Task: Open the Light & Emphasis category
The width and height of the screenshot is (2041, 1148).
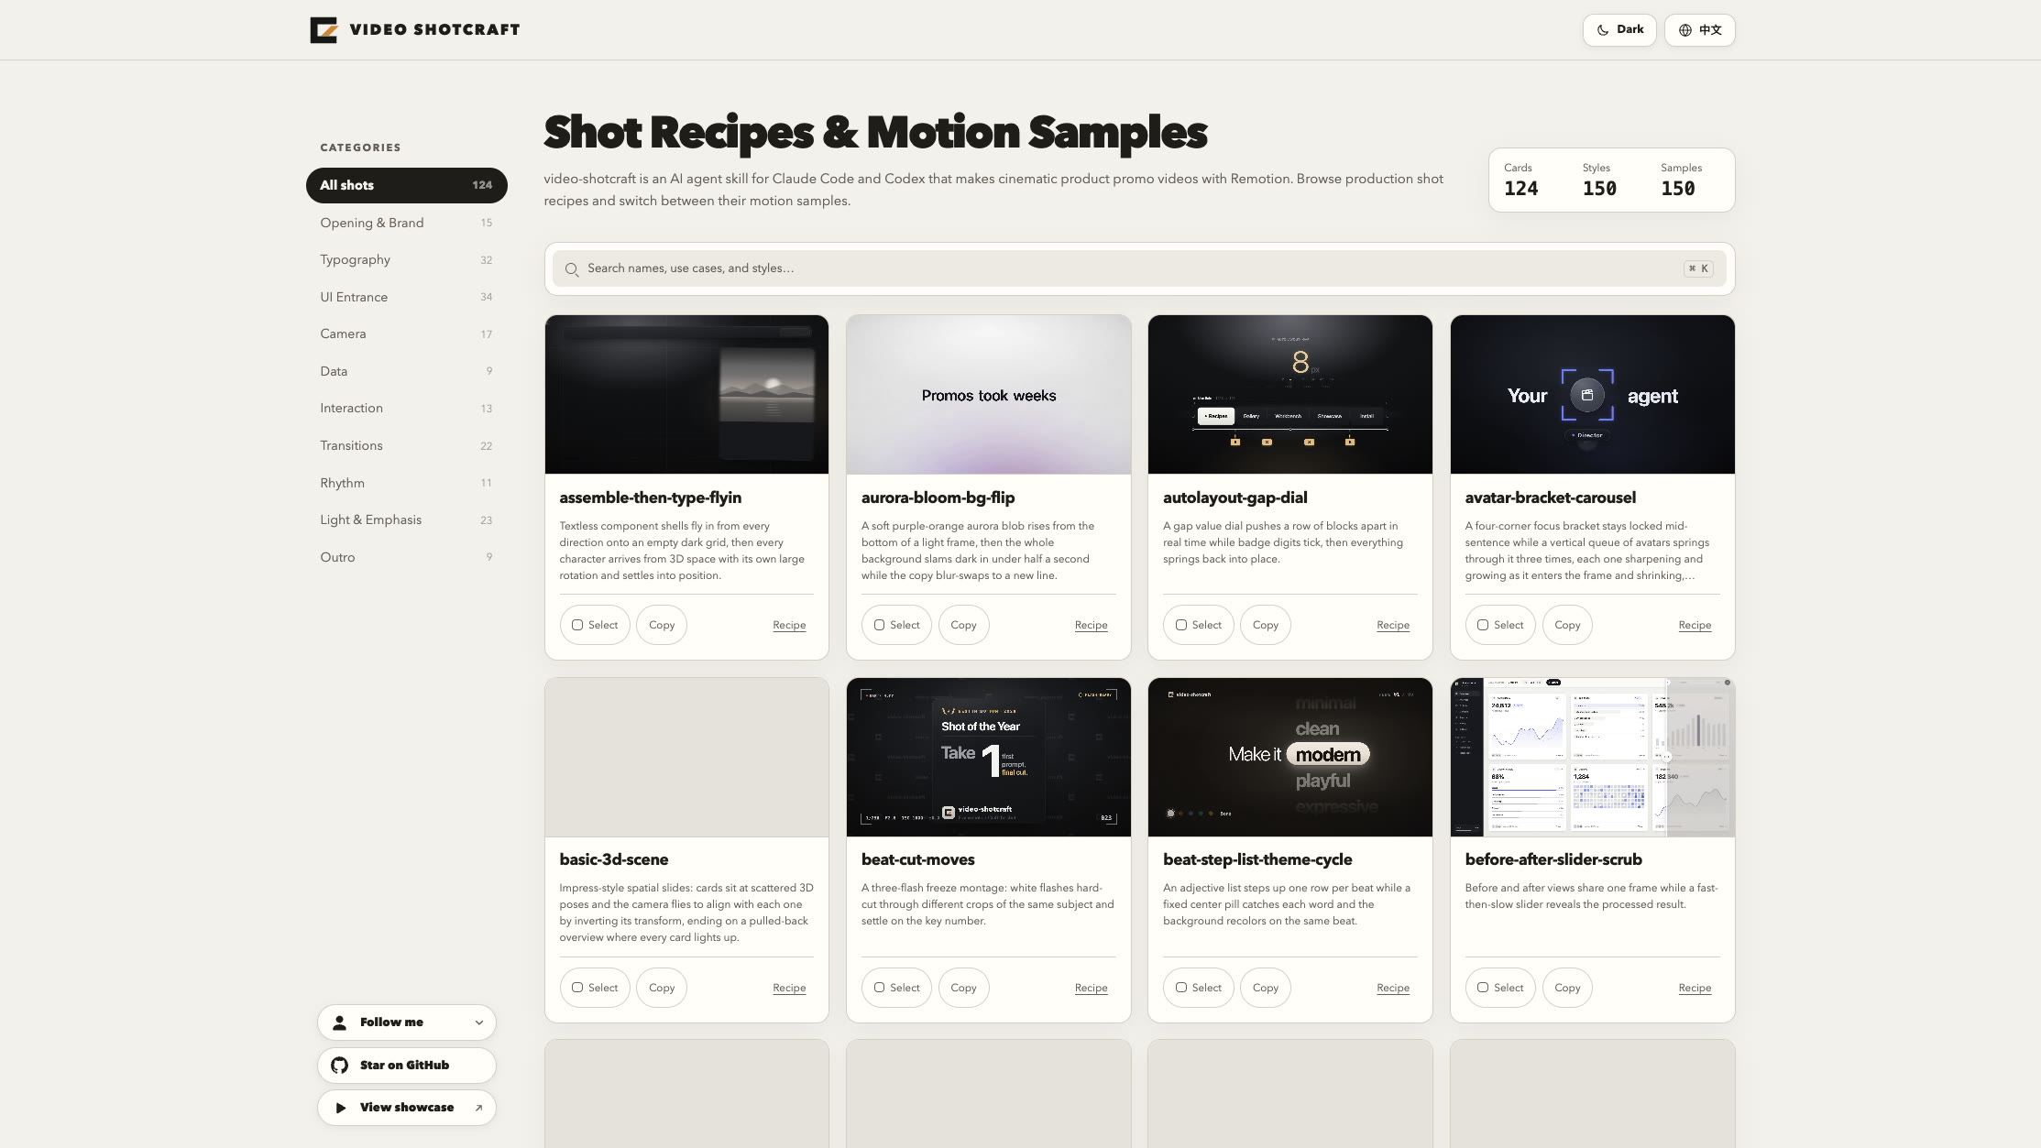Action: pos(406,520)
